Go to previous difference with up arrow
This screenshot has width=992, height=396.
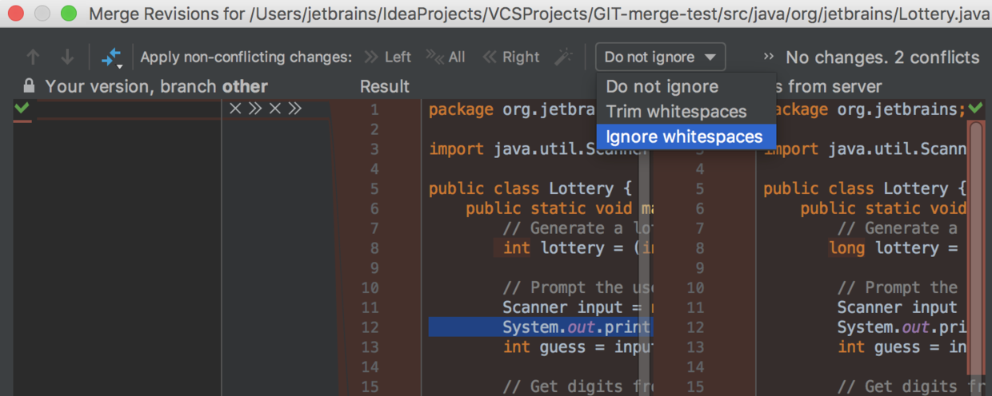[x=33, y=57]
